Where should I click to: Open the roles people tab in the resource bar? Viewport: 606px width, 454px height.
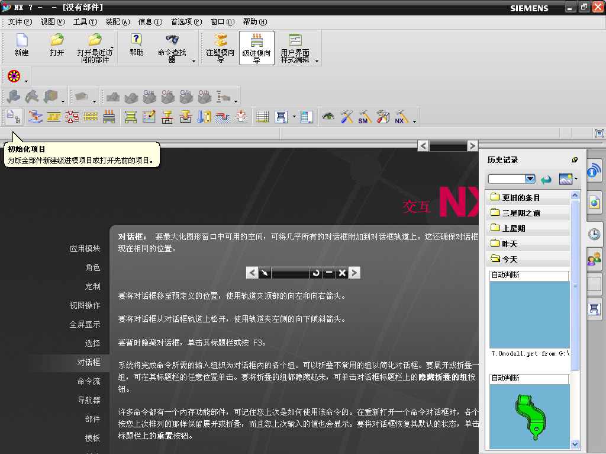[594, 258]
